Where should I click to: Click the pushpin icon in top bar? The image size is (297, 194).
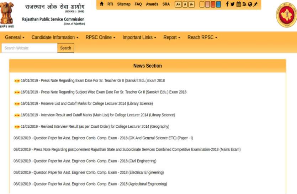click(x=255, y=4)
